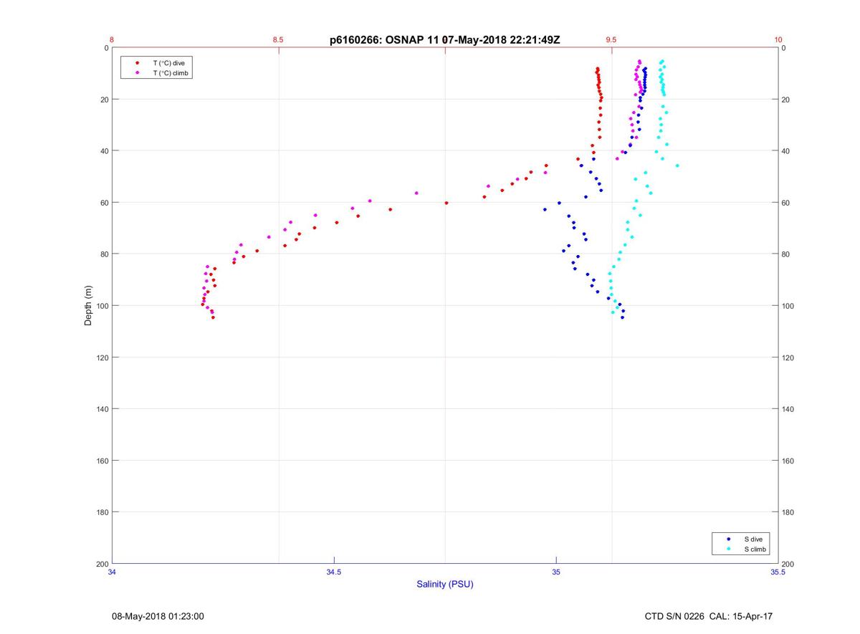Click '60' on the right depth axis
860x634 pixels.
[x=787, y=203]
